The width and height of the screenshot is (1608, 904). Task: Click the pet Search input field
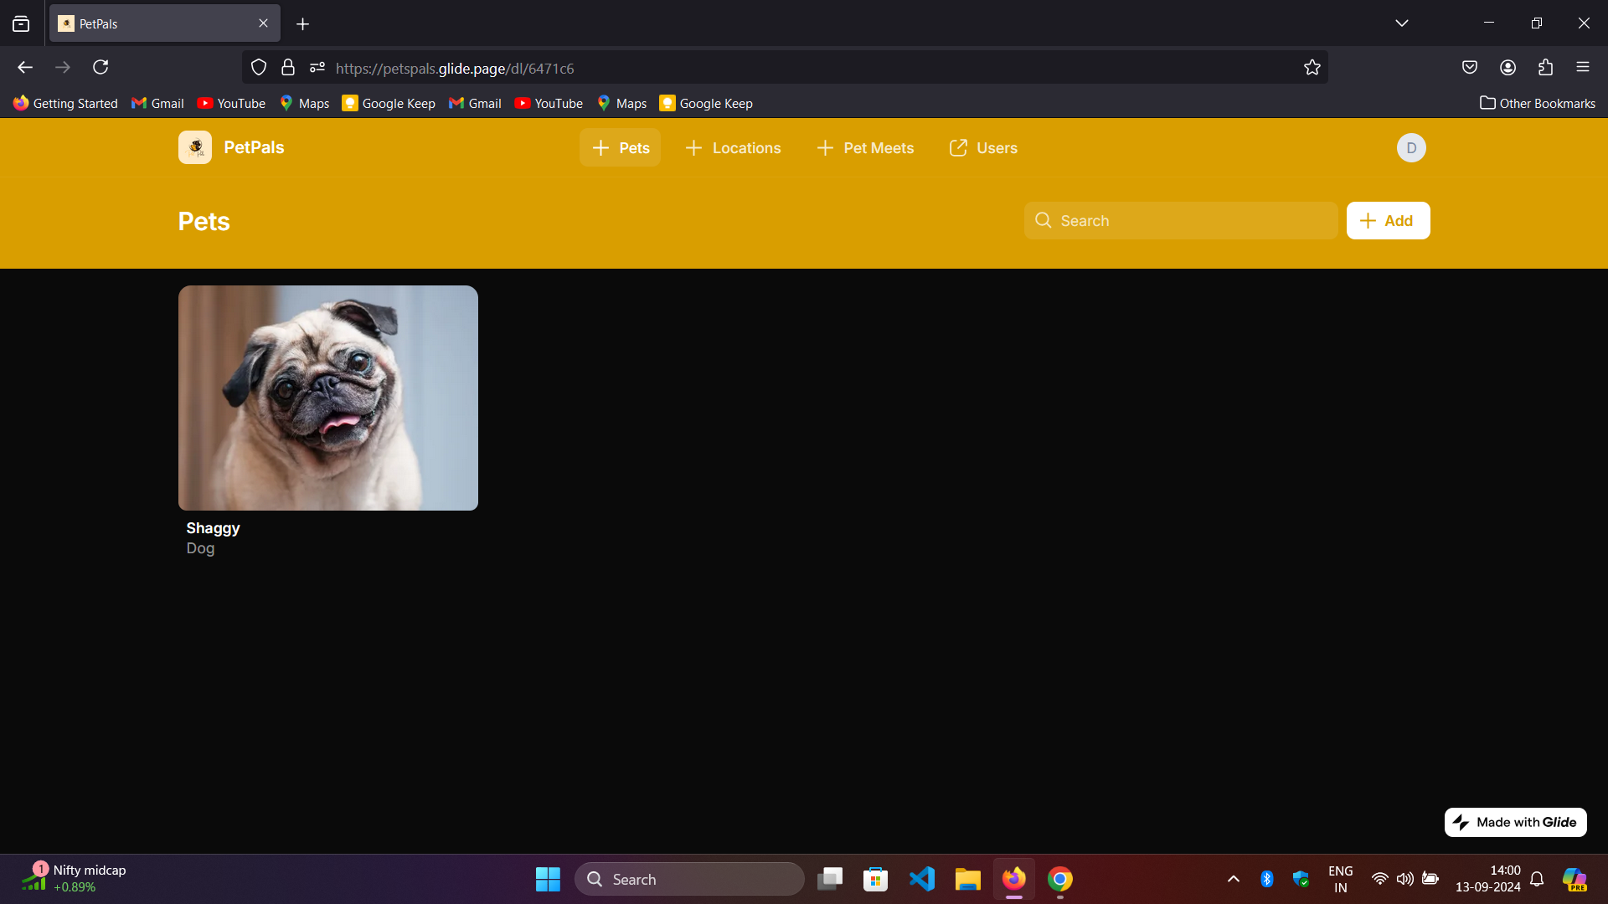point(1181,220)
